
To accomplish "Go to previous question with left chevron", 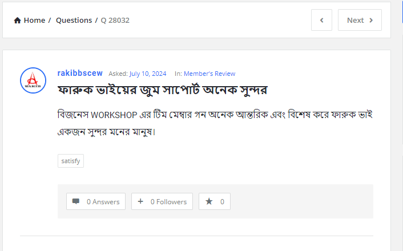I will click(321, 20).
